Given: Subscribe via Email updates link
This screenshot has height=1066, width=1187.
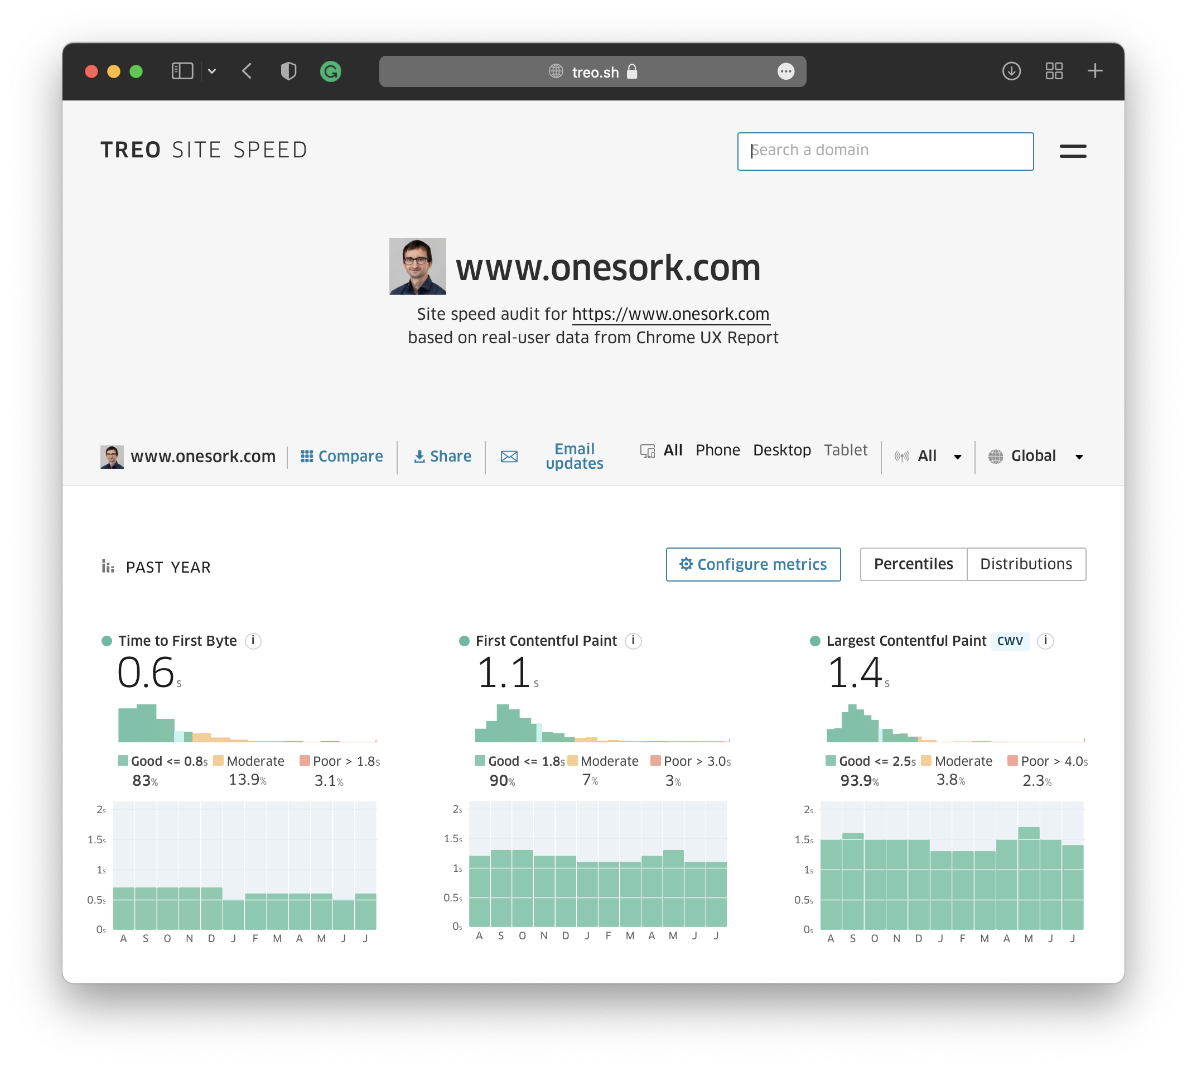Looking at the screenshot, I should pyautogui.click(x=574, y=457).
